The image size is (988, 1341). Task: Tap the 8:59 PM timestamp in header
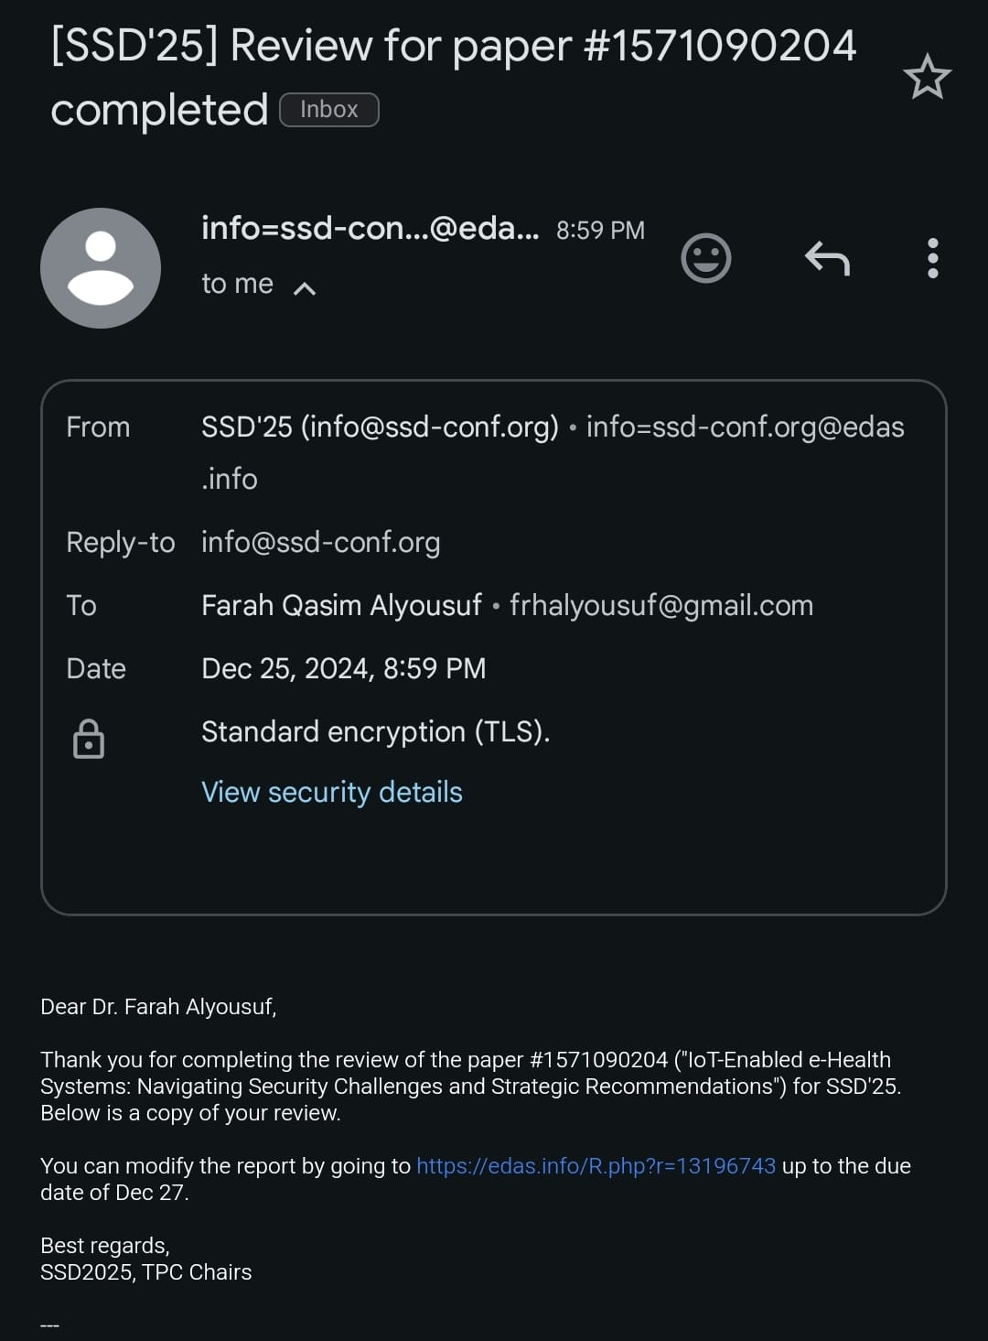(601, 230)
